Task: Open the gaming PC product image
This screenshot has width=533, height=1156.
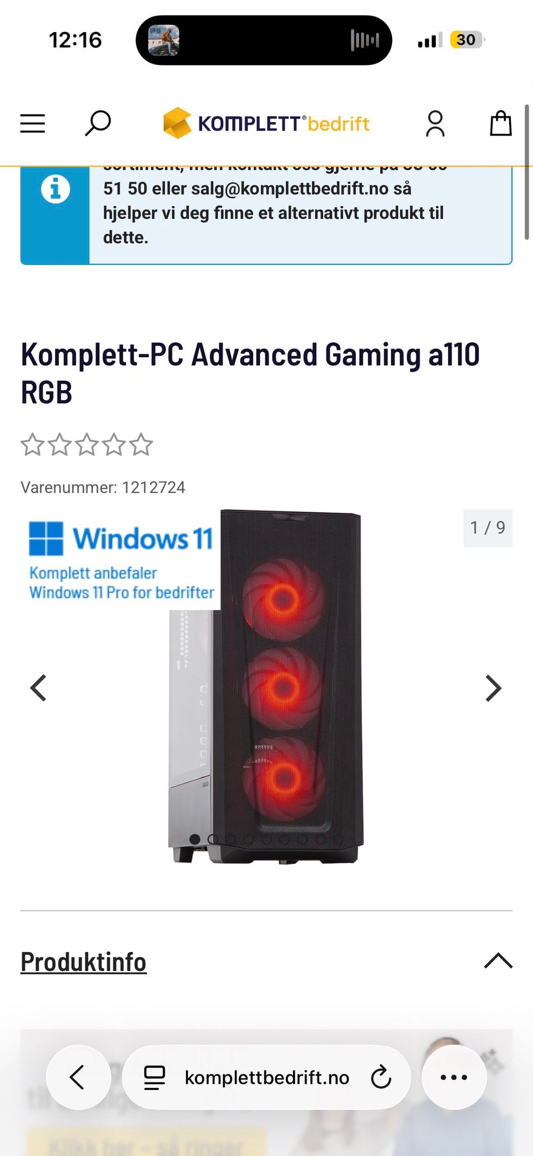Action: [266, 686]
